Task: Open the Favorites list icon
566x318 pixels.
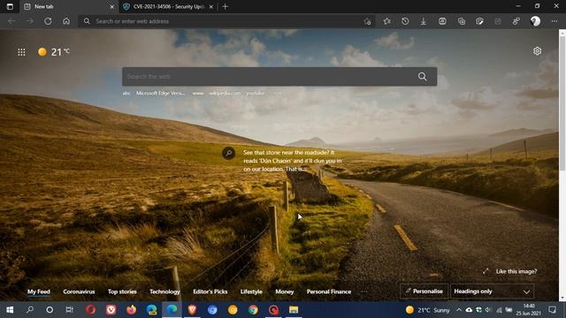Action: (x=387, y=21)
